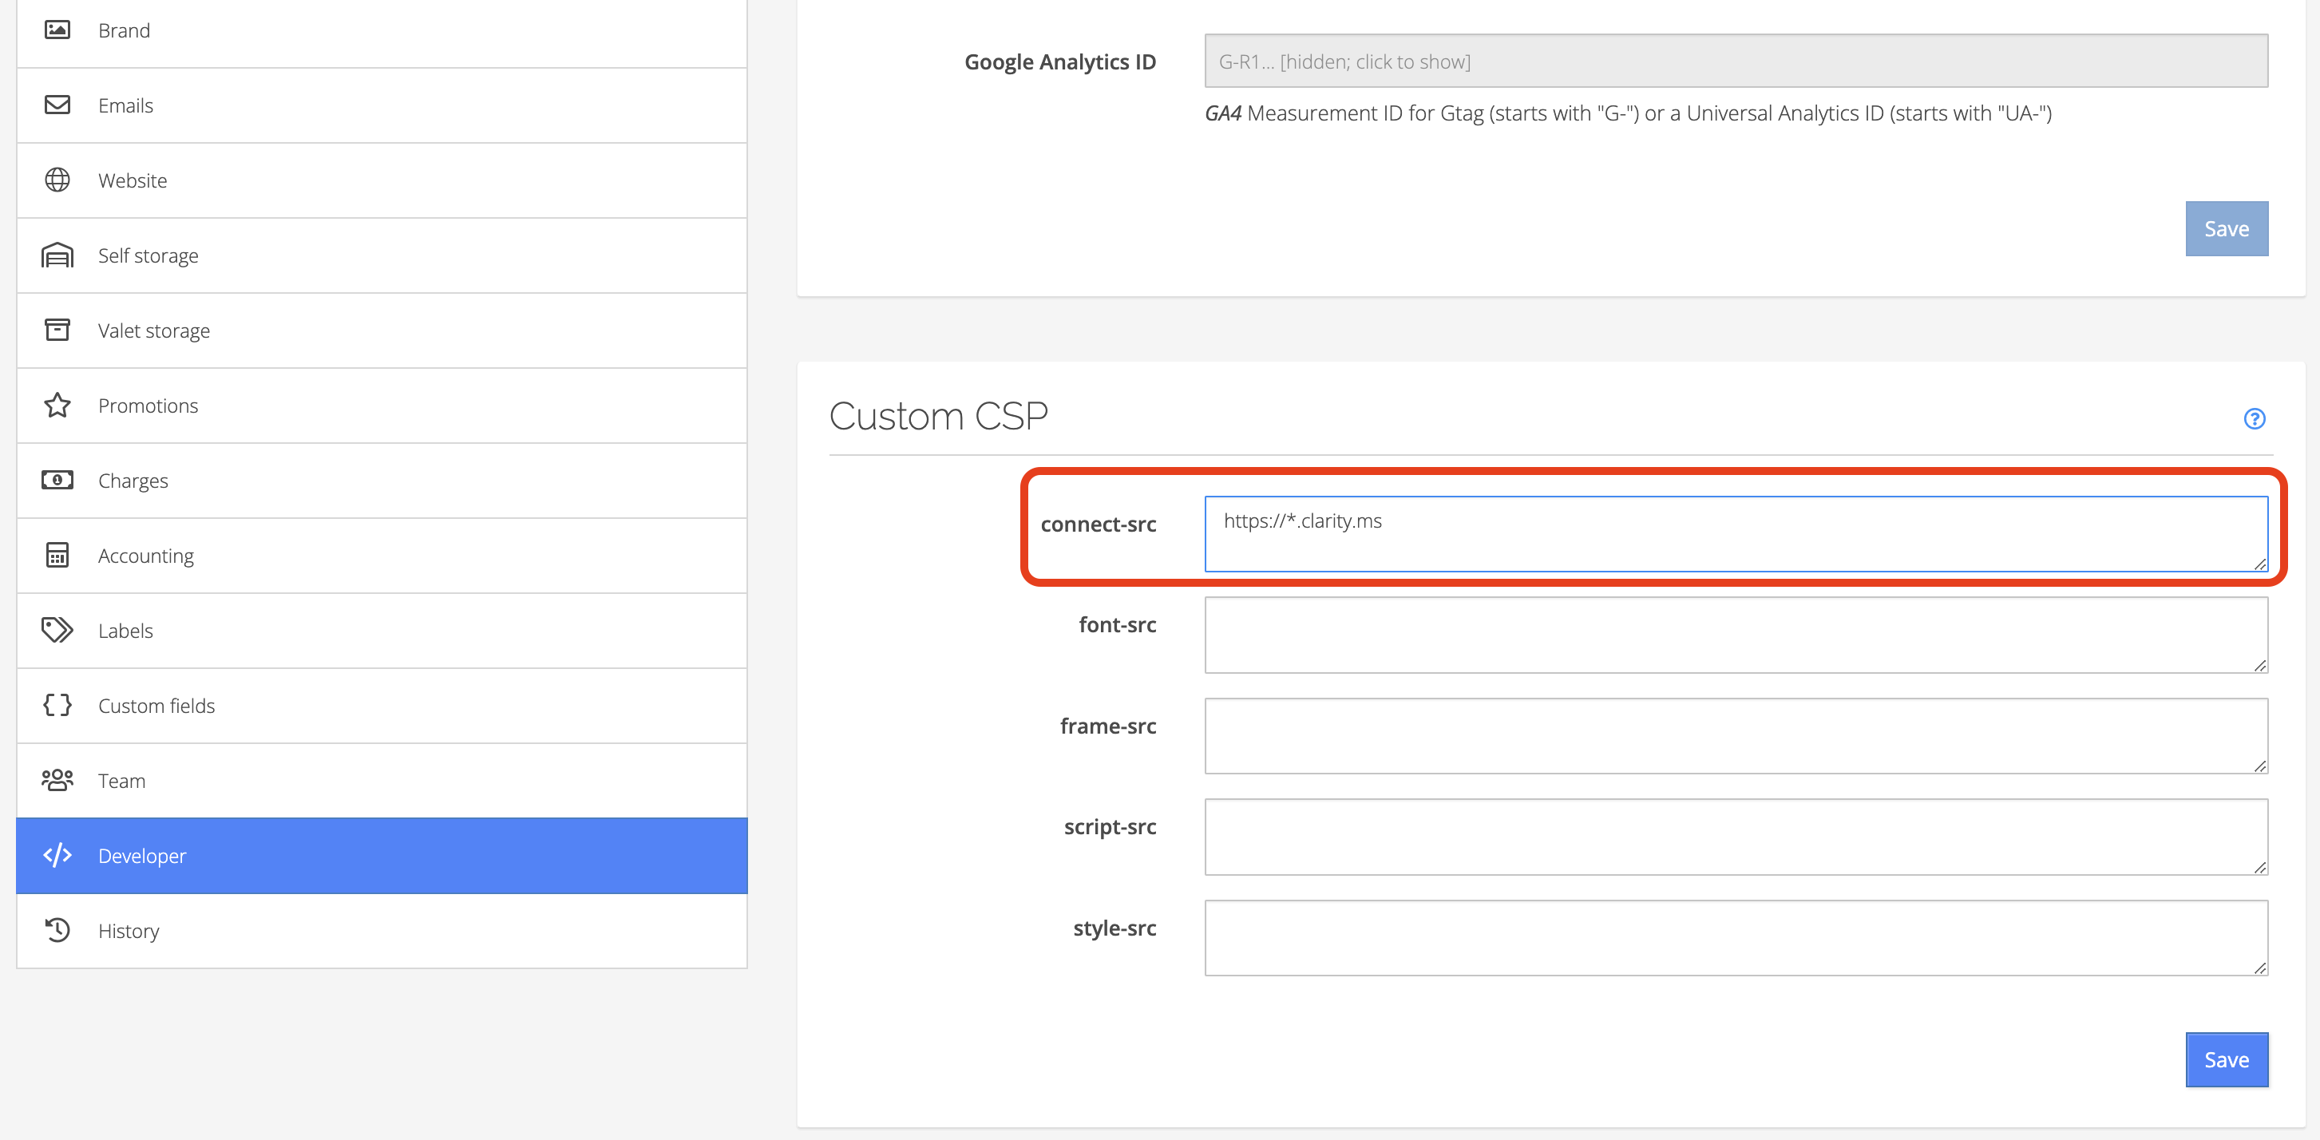
Task: Click into the font-src text area
Action: 1735,635
